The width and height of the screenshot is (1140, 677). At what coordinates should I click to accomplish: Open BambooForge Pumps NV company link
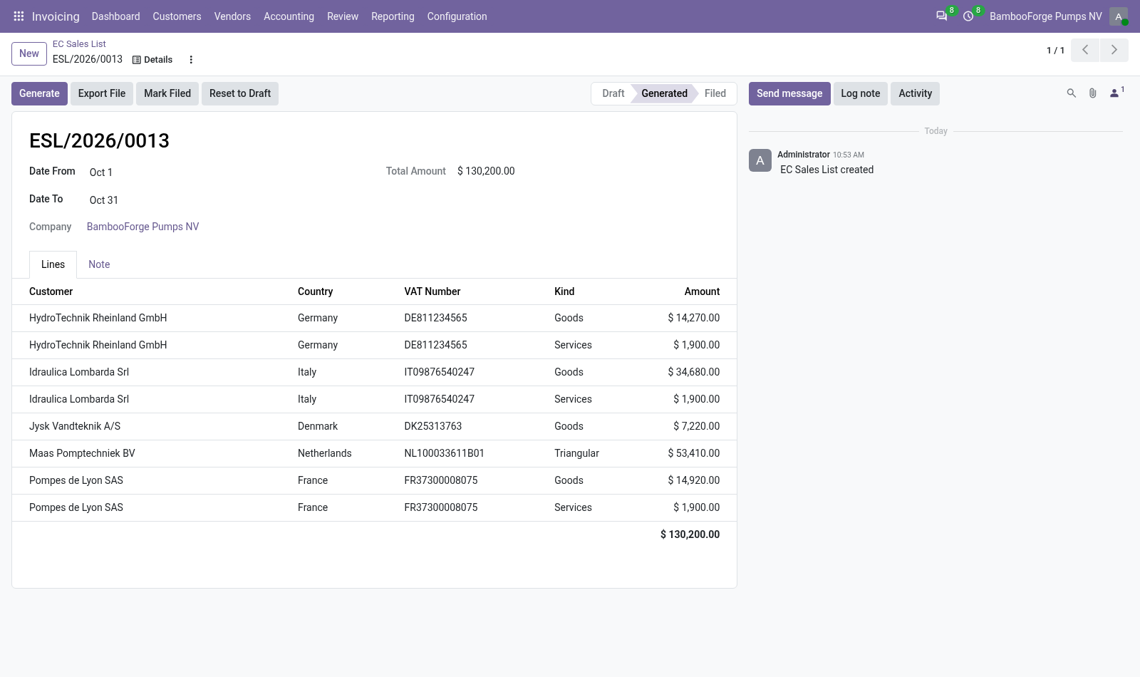142,227
